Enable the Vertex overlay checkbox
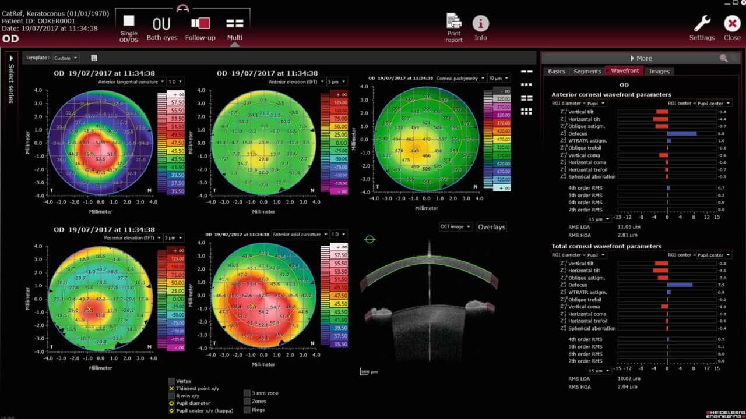This screenshot has height=419, width=746. (x=171, y=381)
